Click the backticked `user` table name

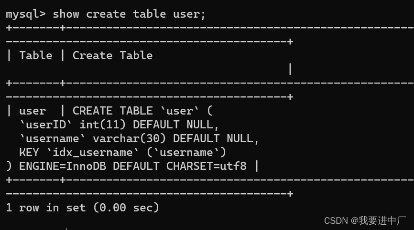(x=179, y=111)
